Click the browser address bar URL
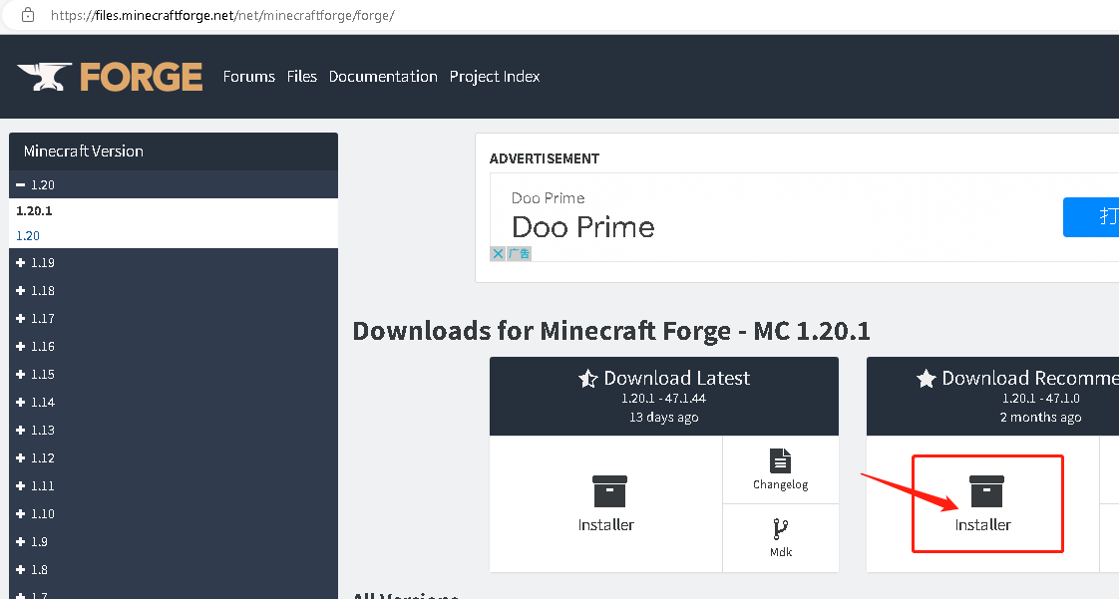The height and width of the screenshot is (599, 1119). point(222,15)
